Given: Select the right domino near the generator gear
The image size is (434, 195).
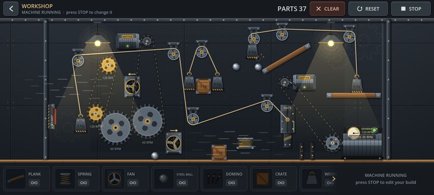Looking at the screenshot, I should tap(312, 151).
